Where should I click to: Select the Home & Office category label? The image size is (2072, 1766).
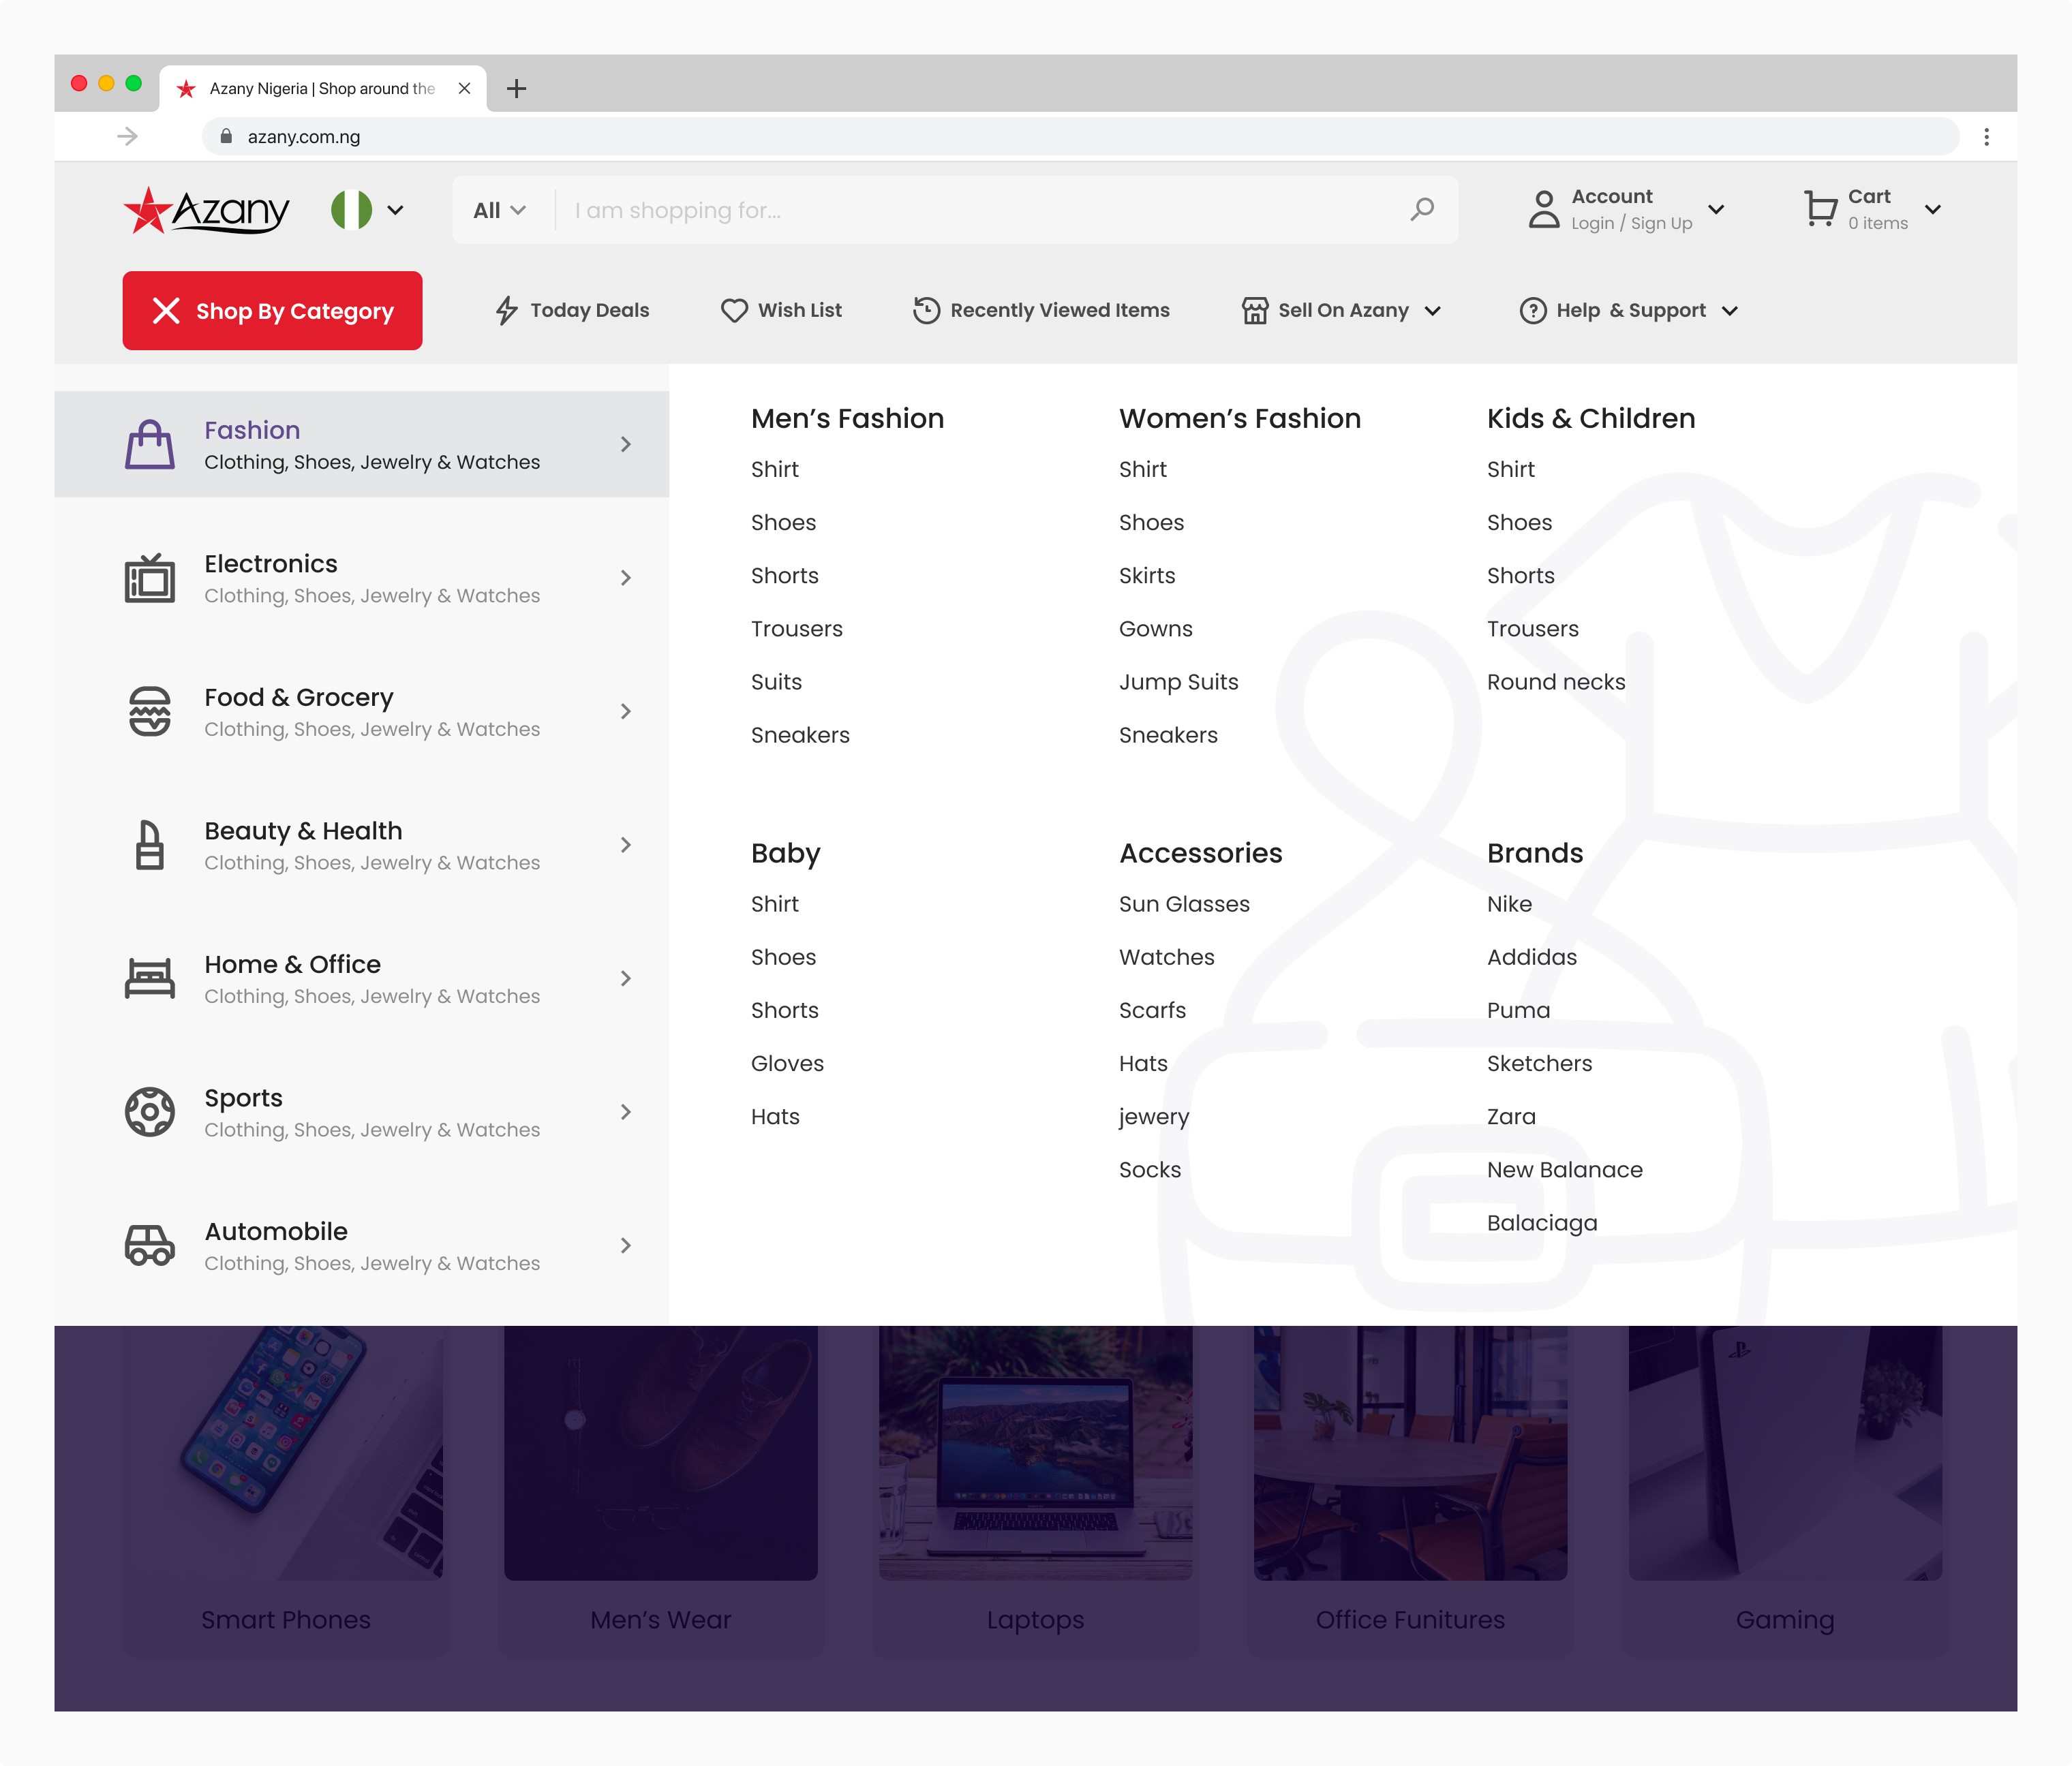point(293,965)
